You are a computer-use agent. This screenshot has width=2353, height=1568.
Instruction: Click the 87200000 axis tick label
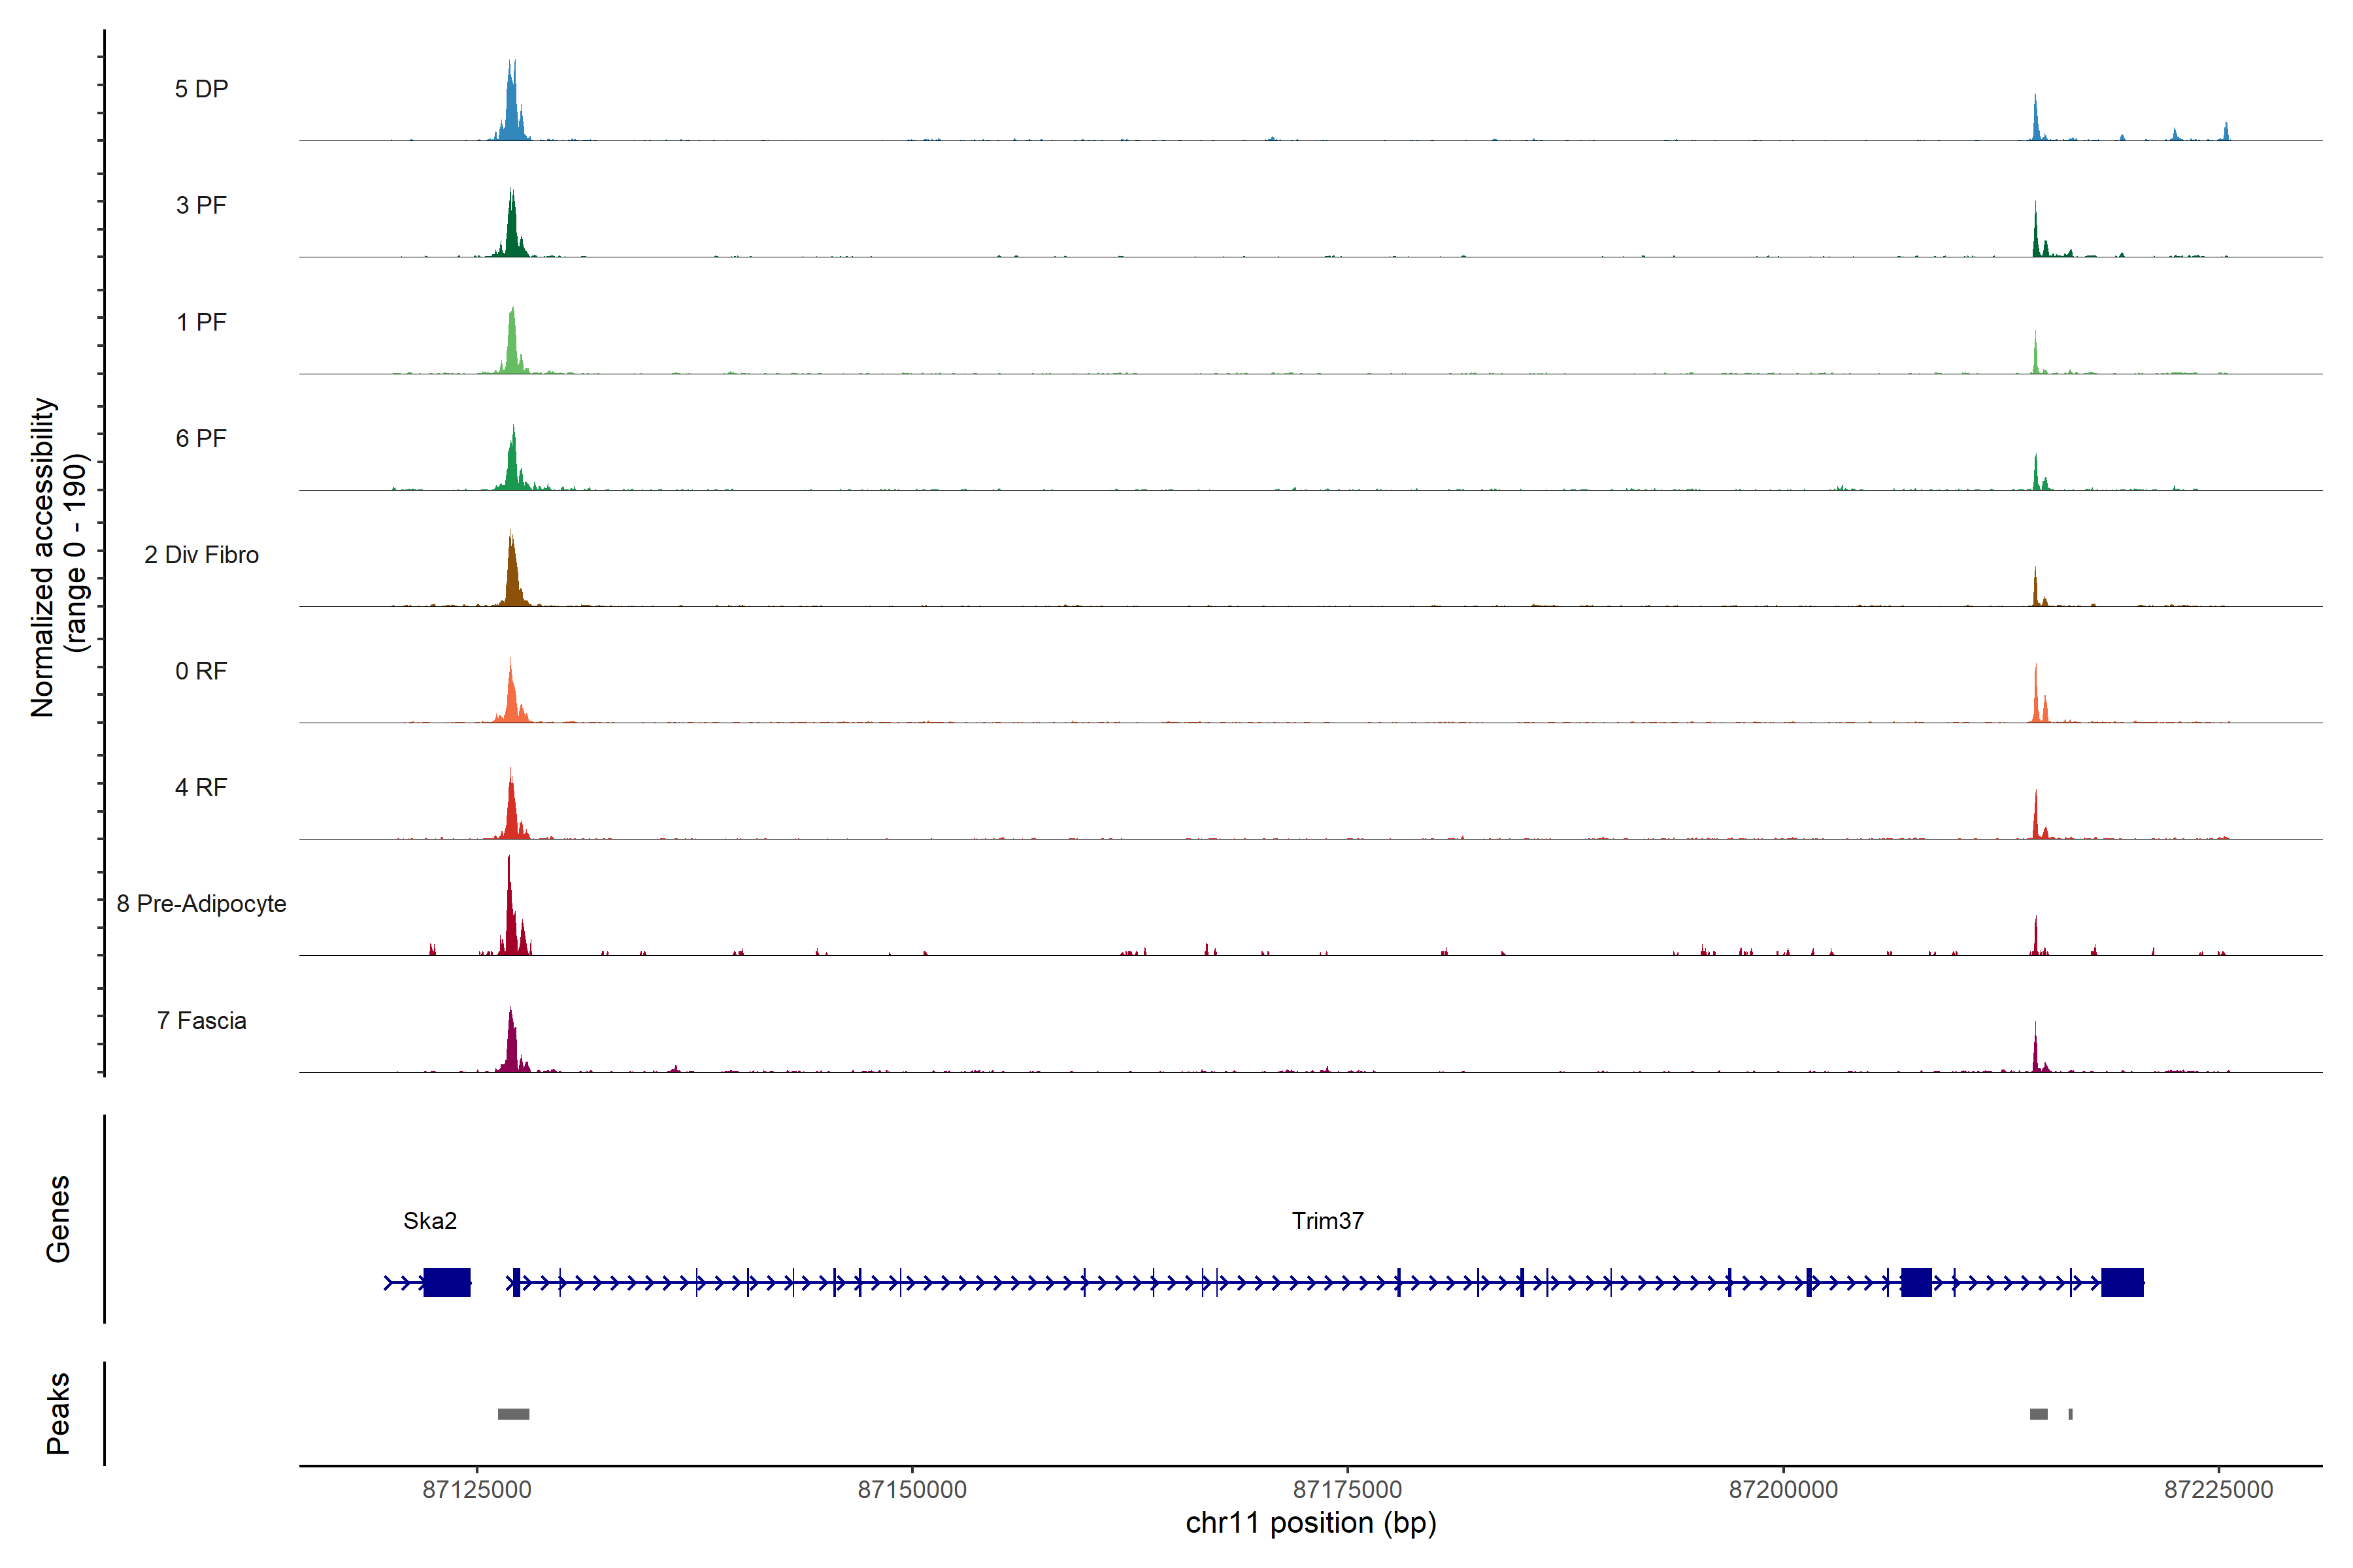(x=1783, y=1489)
